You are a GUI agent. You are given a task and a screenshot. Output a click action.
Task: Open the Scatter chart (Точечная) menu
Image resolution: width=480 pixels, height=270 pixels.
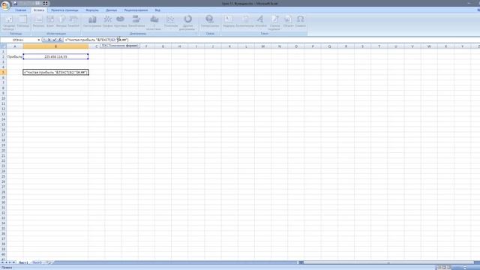170,22
